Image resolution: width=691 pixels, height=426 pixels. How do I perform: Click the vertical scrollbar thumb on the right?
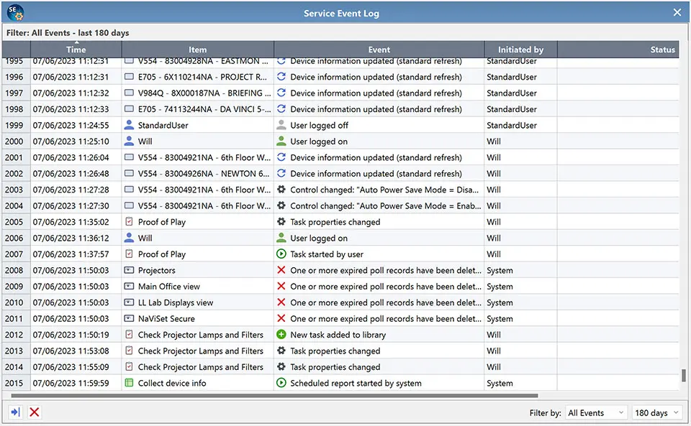pos(685,374)
